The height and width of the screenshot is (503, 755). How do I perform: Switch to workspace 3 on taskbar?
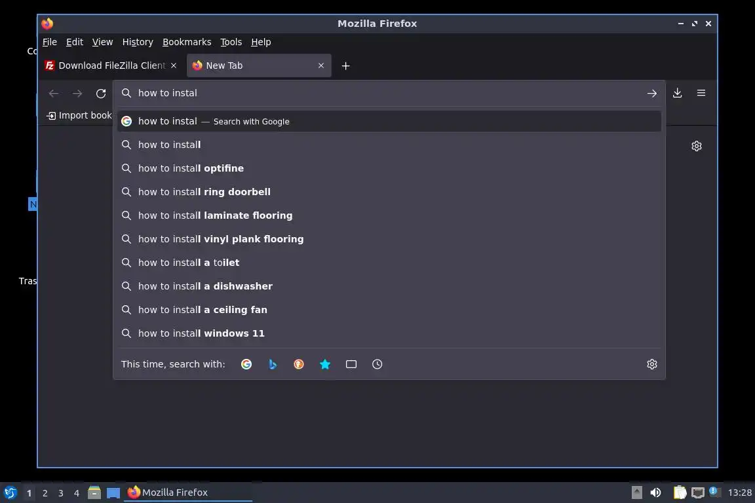click(x=61, y=493)
